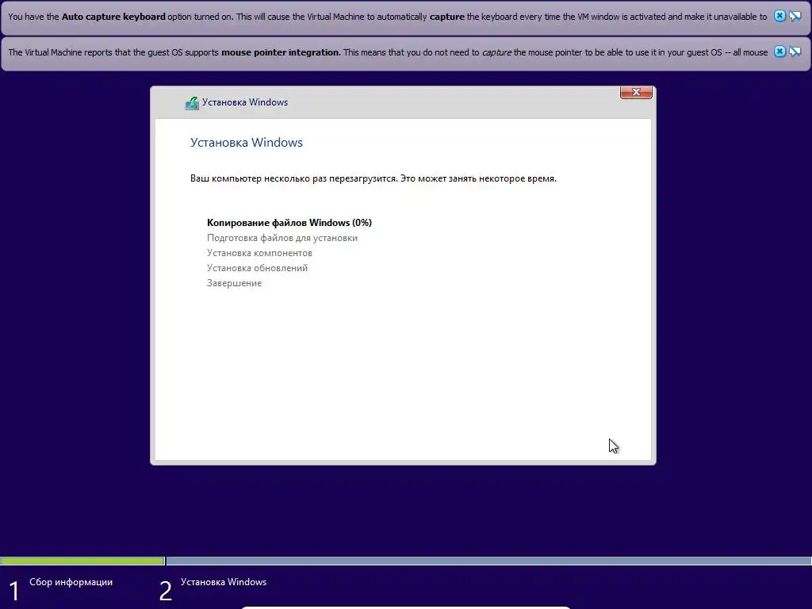
Task: Click the don't-show-again icon on Auto capture keyboard banner
Action: (x=795, y=16)
